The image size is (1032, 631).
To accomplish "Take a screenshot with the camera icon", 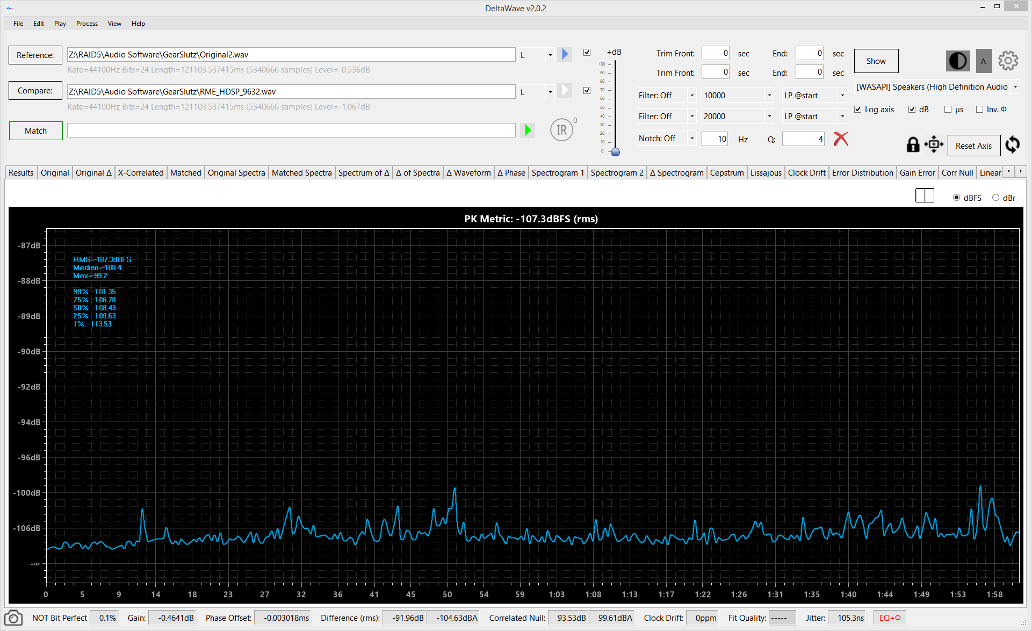I will pos(13,618).
